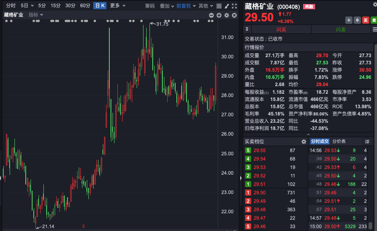Expand chart to fullscreen

(x=234, y=6)
